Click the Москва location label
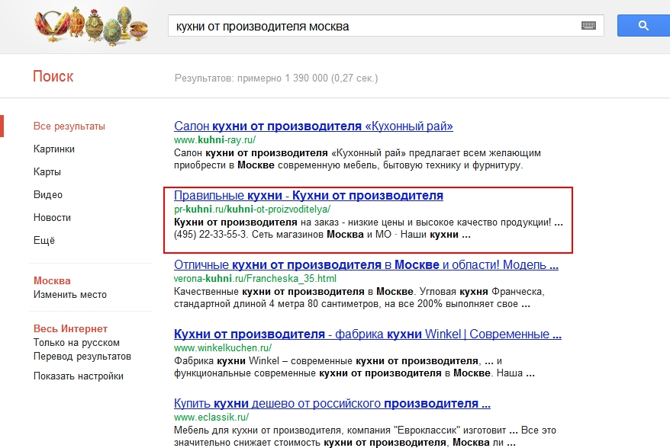 coord(52,280)
